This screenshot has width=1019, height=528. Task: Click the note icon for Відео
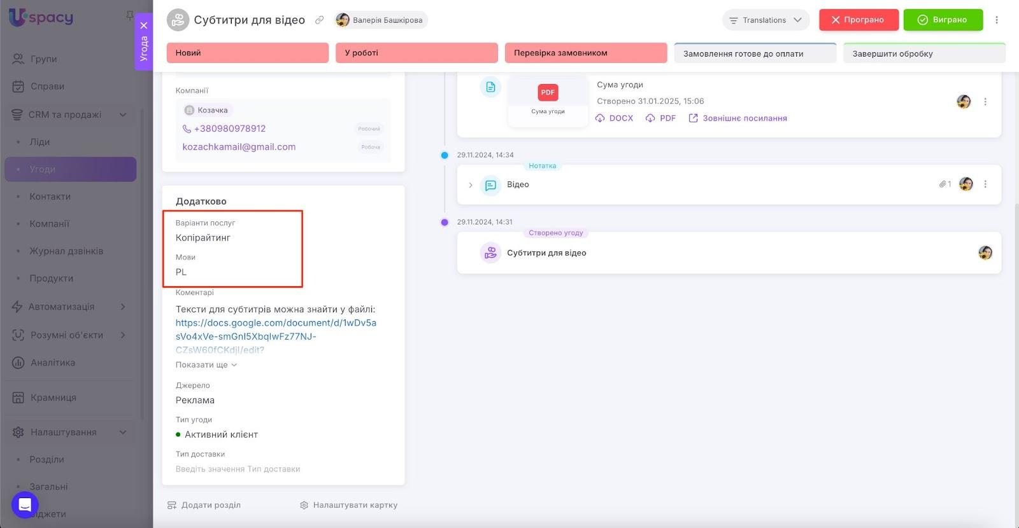[x=490, y=185]
